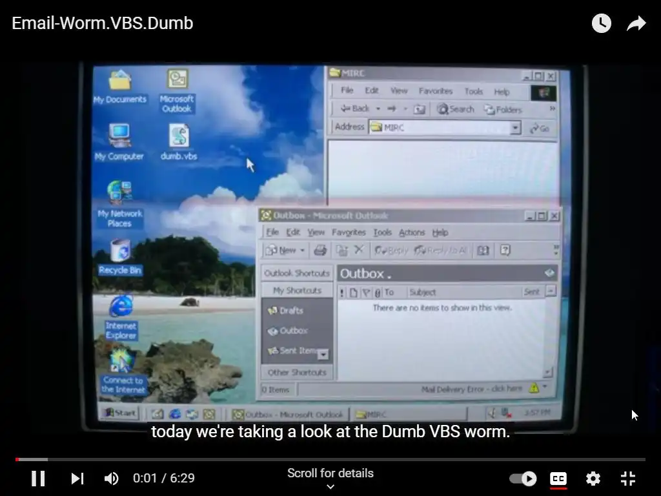Select the dumb.vbs file icon
The height and width of the screenshot is (496, 661).
179,142
